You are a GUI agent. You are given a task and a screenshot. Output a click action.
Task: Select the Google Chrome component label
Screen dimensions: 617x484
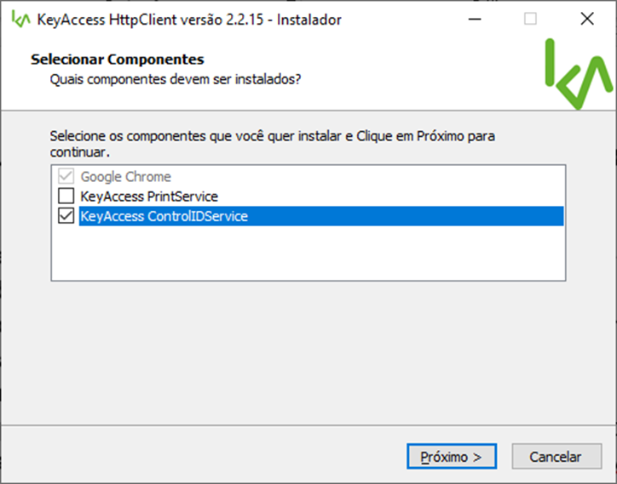tap(125, 177)
